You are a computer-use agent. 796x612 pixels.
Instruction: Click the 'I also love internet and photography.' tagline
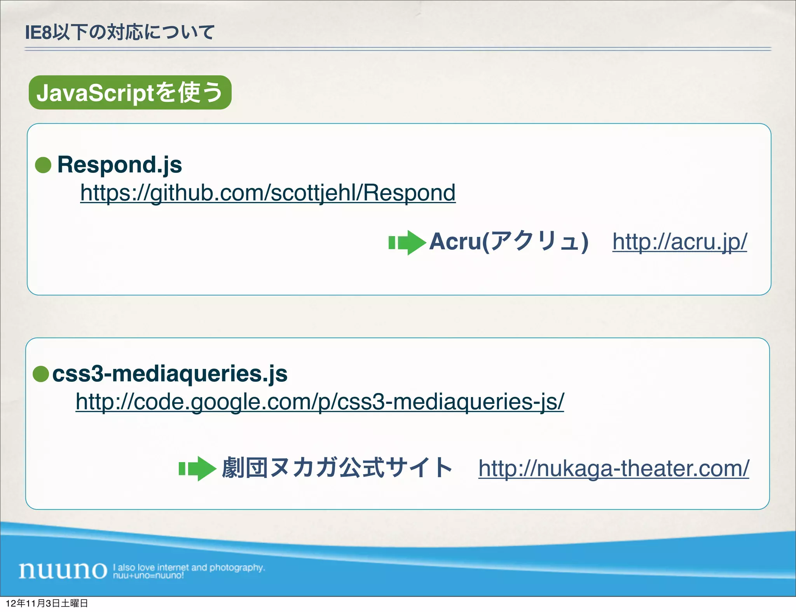[189, 567]
